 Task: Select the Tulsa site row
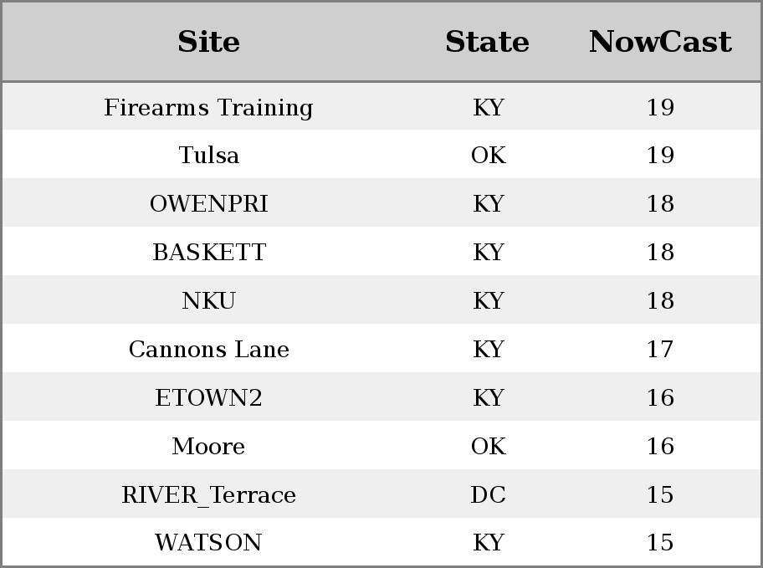coord(381,155)
